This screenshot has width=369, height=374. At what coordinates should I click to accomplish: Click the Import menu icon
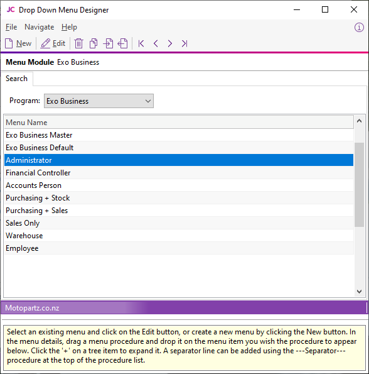coord(108,43)
